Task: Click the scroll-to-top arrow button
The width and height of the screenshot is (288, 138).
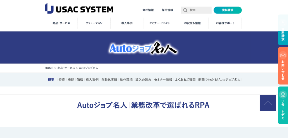Action: [268, 103]
